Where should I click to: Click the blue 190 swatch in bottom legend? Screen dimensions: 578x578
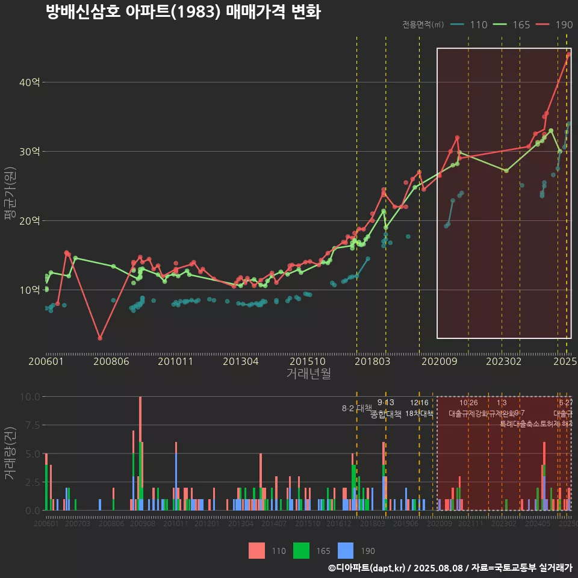tap(346, 551)
